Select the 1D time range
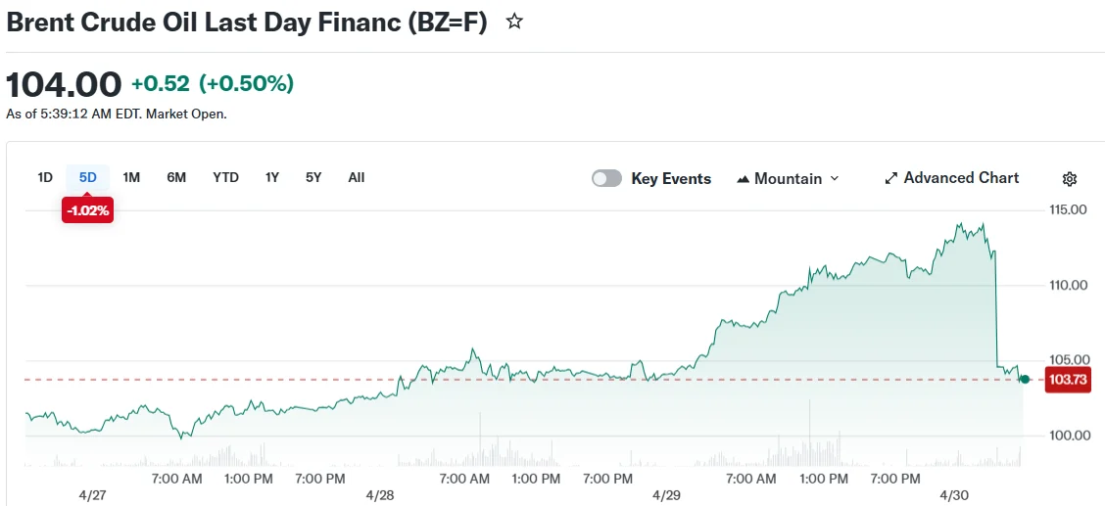Screen dimensions: 1105x506 (45, 177)
